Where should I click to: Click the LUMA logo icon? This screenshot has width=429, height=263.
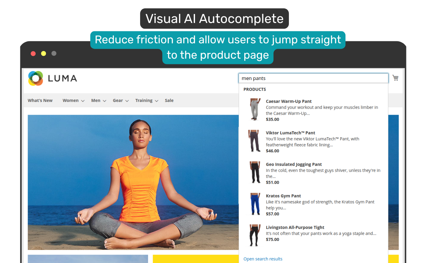point(36,78)
